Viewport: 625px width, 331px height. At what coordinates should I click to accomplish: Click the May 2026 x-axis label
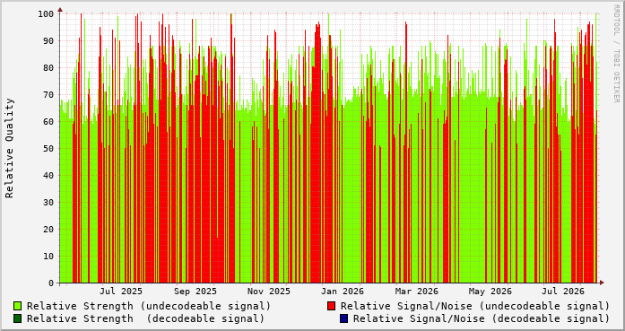coord(490,292)
